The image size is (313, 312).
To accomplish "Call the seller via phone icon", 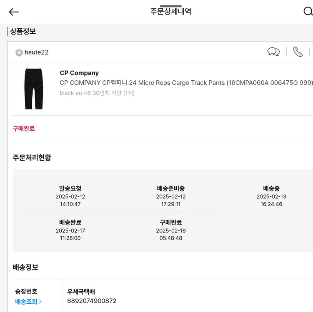I will pos(298,52).
